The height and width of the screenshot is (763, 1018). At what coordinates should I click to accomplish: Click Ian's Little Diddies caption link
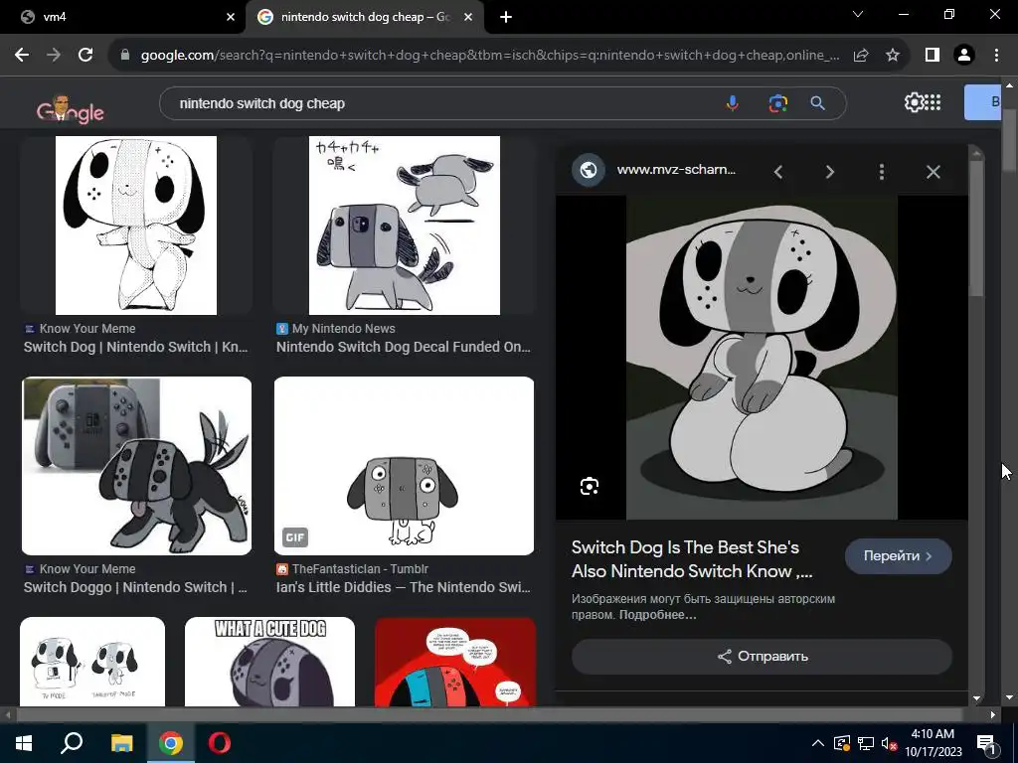404,588
